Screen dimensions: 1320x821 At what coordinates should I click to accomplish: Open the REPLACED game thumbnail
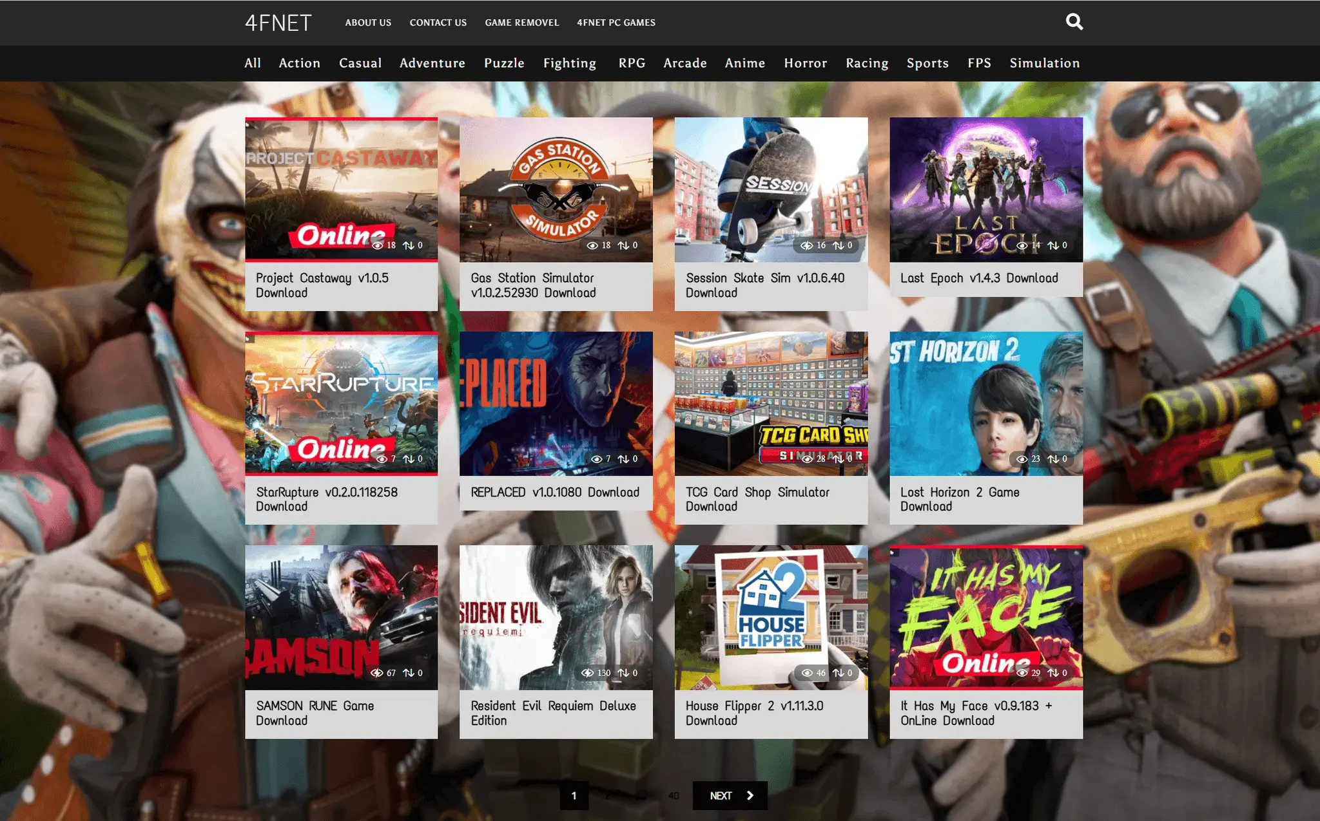(x=556, y=404)
